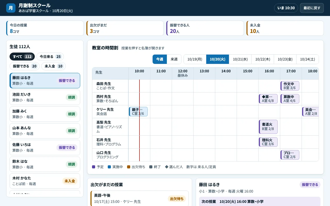Filter students by 振替できる 20 chip
This screenshot has width=330, height=206.
point(24,66)
